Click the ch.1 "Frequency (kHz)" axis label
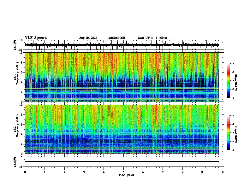 point(17,73)
